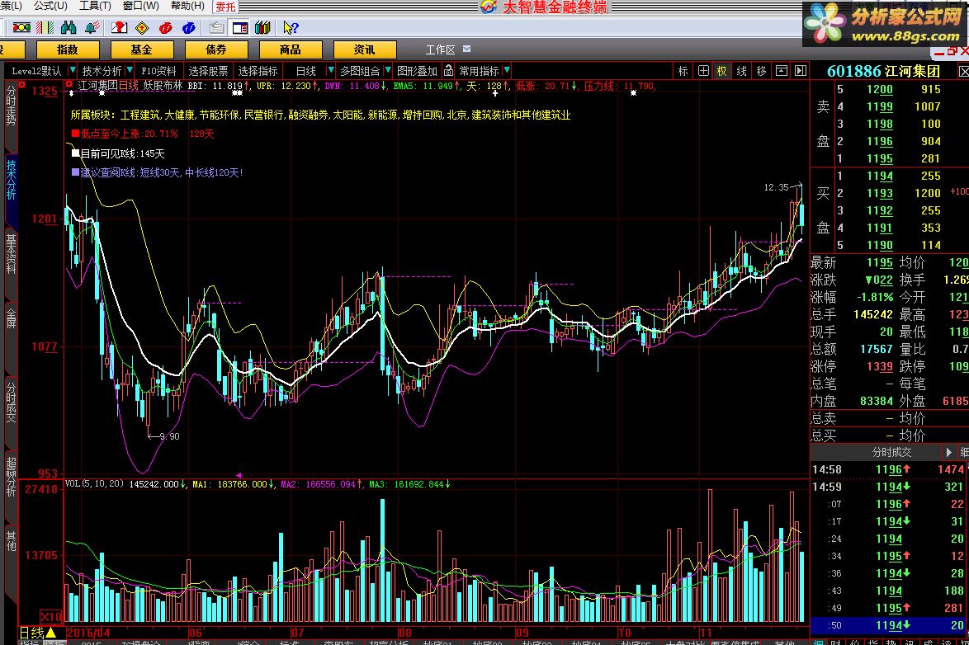This screenshot has width=969, height=645.
Task: Click the yellow diamond arrow icon
Action: click(x=142, y=28)
